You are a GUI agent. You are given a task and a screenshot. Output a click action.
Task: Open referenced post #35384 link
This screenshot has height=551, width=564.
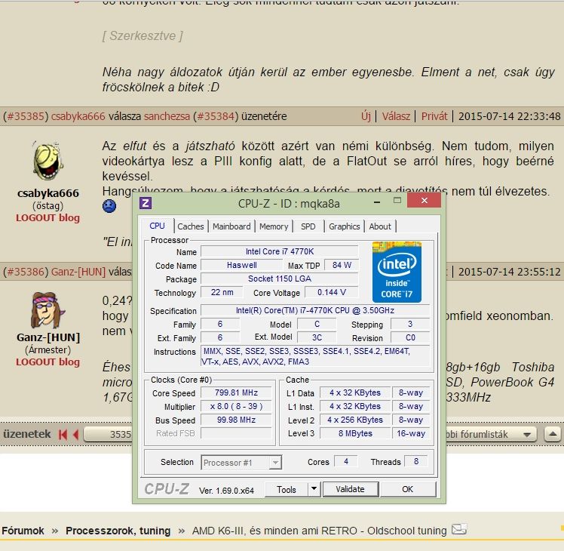click(216, 116)
